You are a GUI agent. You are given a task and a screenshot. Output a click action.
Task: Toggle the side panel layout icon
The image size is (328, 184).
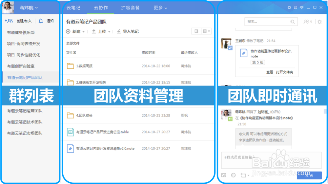(196, 31)
